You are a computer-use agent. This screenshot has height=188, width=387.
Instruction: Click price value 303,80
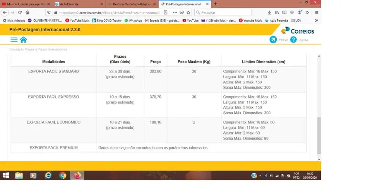[x=155, y=71]
